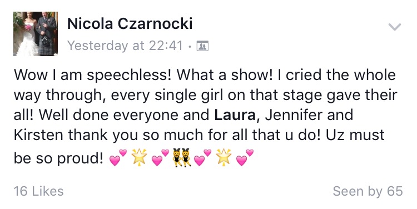Click the friends audience privacy icon
This screenshot has height=209, width=417.
click(202, 46)
